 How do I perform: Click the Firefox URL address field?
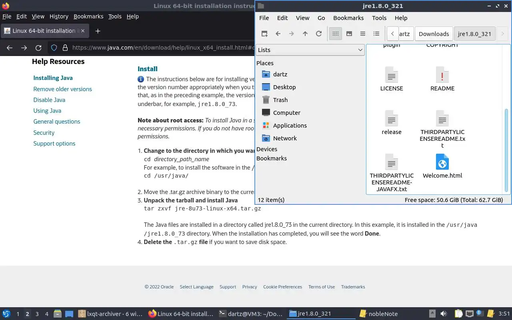click(x=163, y=48)
